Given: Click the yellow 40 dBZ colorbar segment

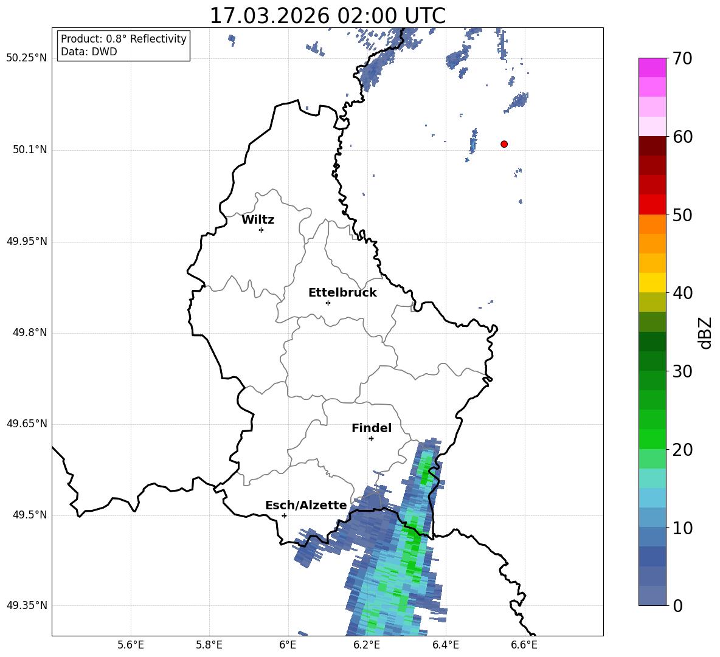Looking at the screenshot, I should tap(652, 283).
